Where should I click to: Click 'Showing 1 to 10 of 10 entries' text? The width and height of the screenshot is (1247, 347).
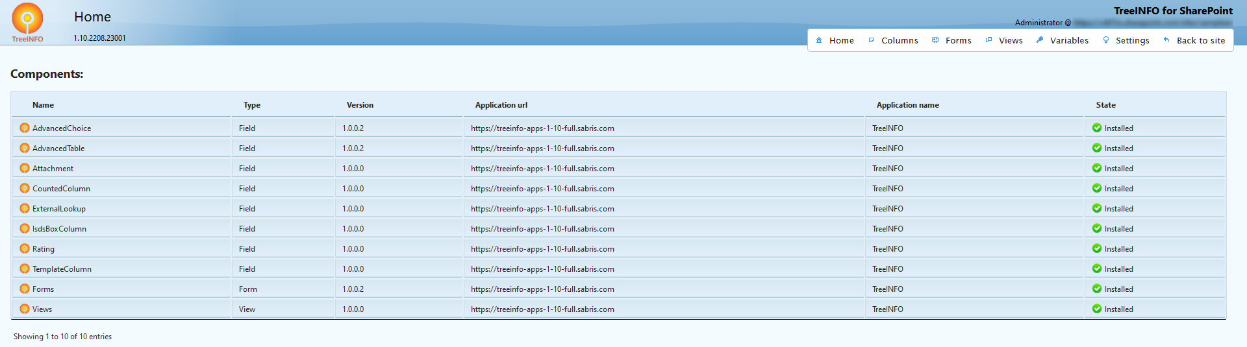pos(62,336)
